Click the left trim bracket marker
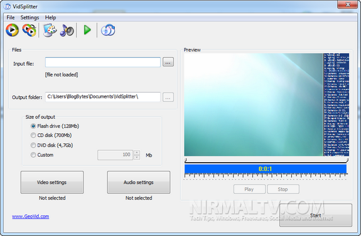Screen dimensions: 361x236 (x=186, y=160)
